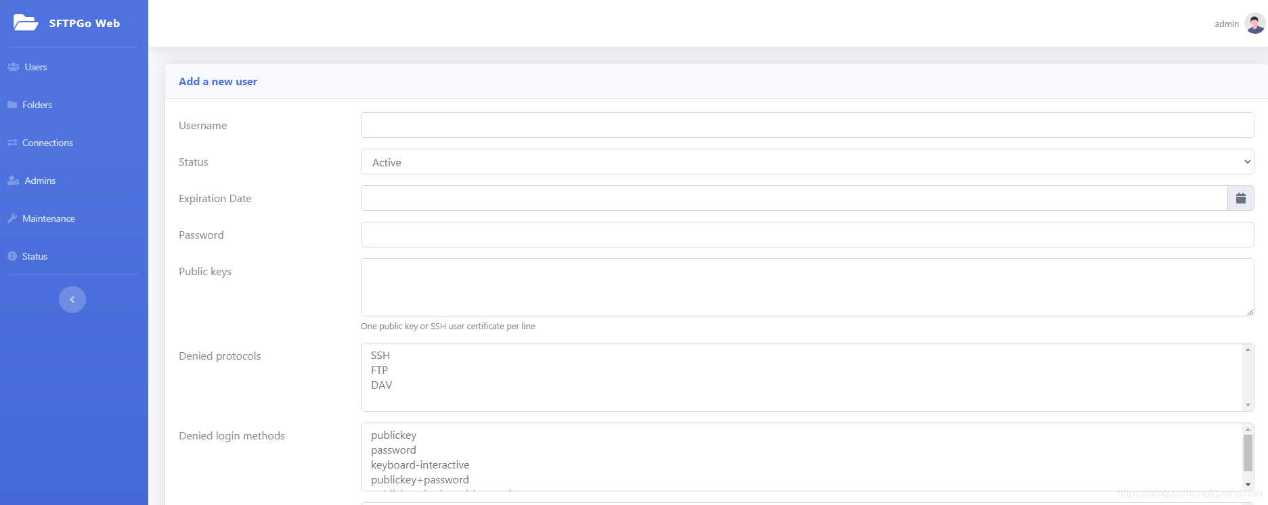Click the Denied protocols scrollbar down arrow
The image size is (1268, 505).
1248,405
